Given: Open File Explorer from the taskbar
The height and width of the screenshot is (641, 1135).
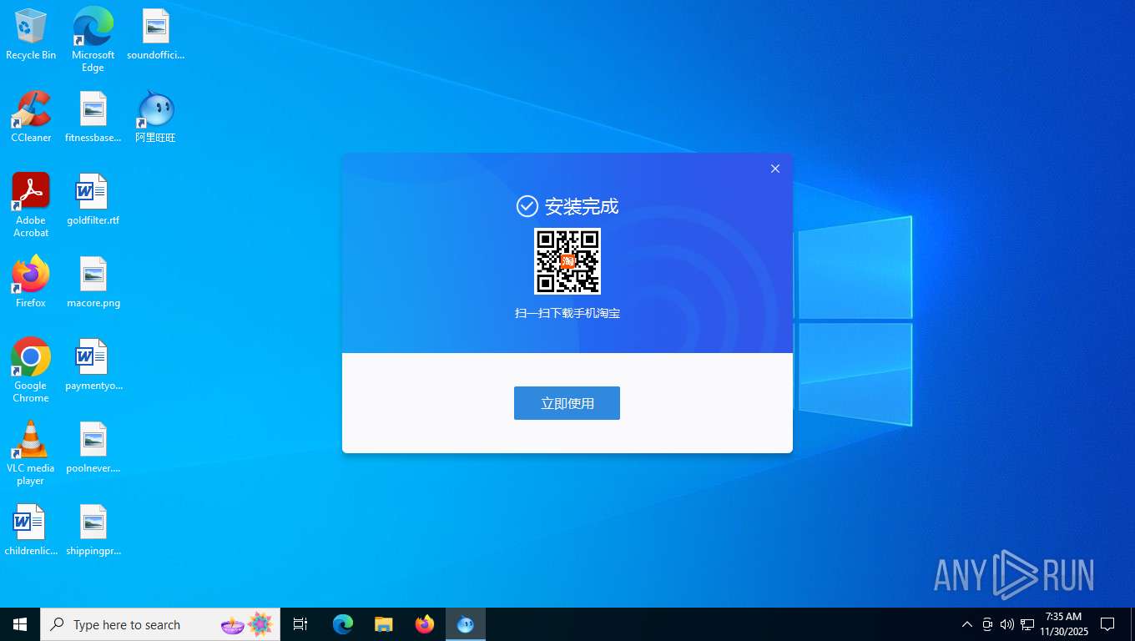Looking at the screenshot, I should point(383,624).
